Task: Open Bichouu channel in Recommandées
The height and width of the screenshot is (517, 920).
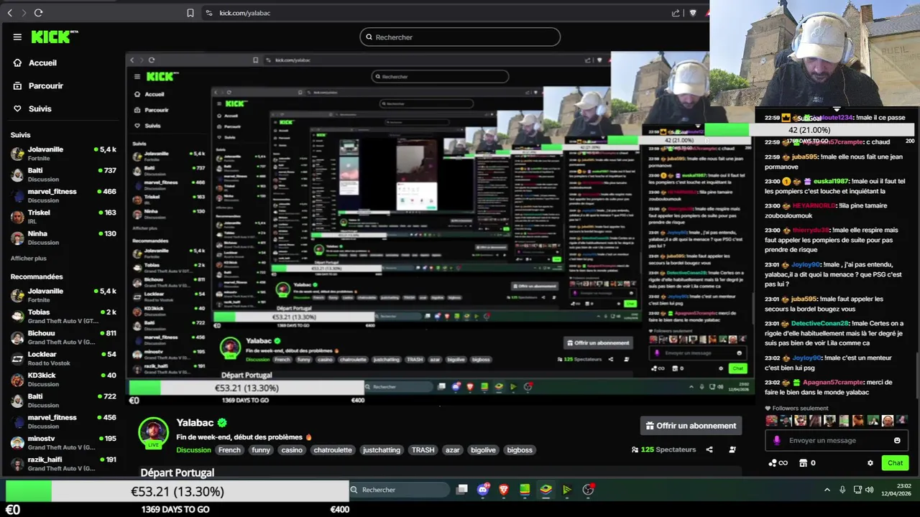Action: 63,337
